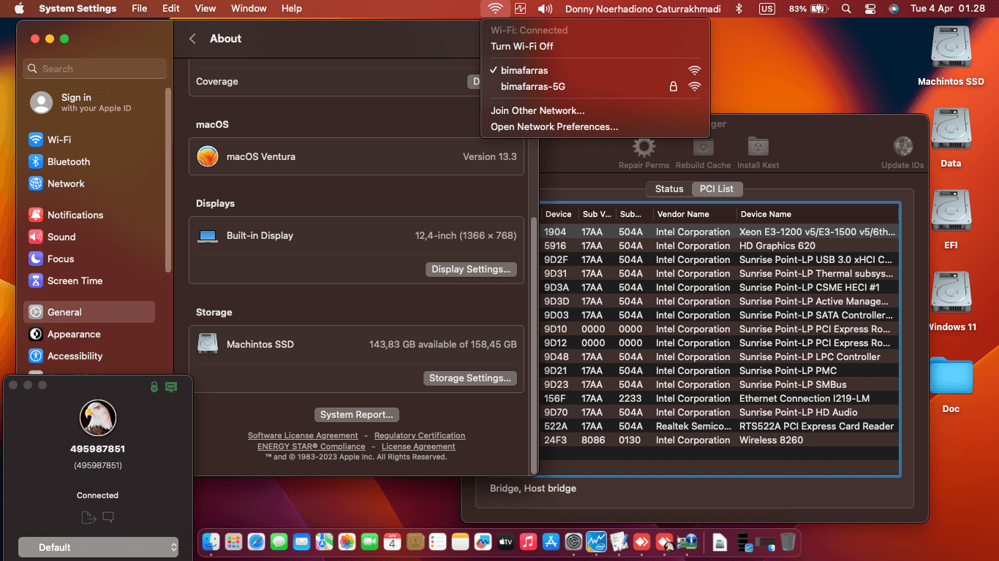Open Spotlight search in the menu bar
The height and width of the screenshot is (561, 999).
click(846, 9)
